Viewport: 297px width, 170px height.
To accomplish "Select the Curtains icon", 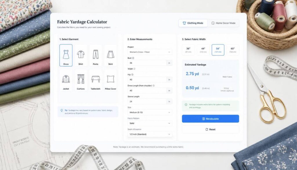I will click(81, 80).
